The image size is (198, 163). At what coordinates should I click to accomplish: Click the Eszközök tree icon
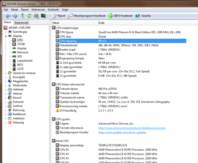coord(10,102)
